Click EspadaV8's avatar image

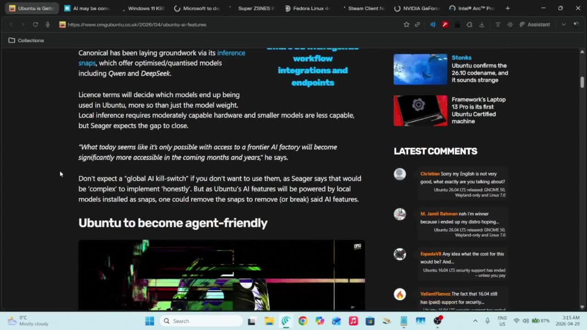[400, 254]
